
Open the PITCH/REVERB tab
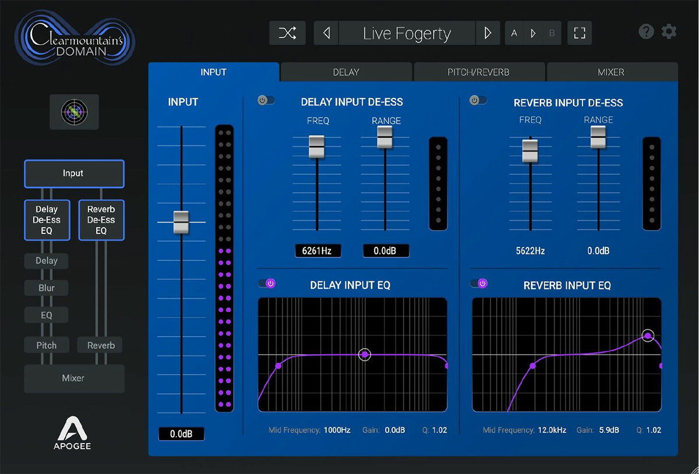click(479, 72)
